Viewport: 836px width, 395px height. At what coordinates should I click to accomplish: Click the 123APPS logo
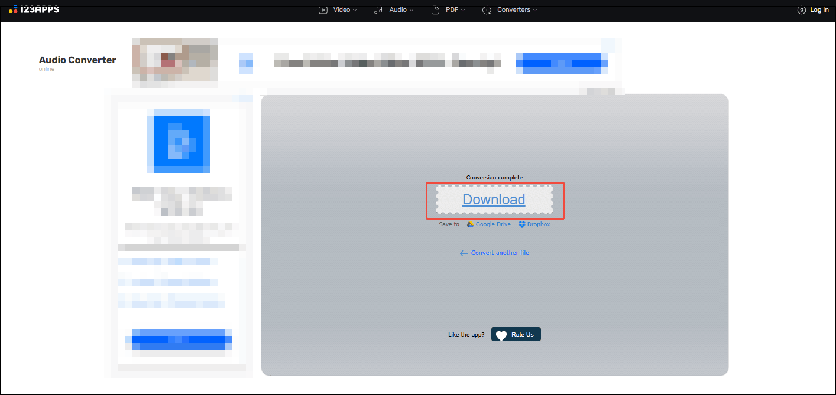click(x=34, y=9)
